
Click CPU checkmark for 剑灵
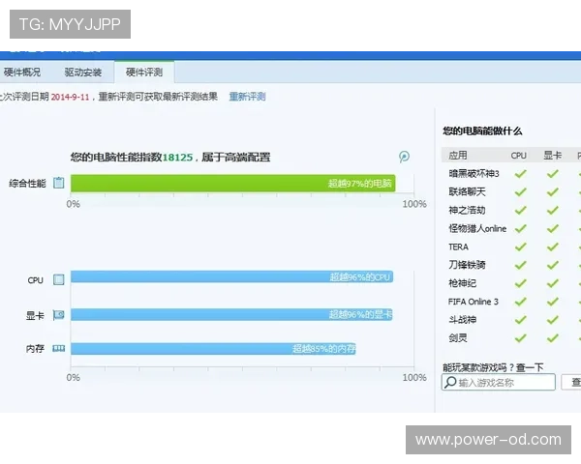pos(521,337)
